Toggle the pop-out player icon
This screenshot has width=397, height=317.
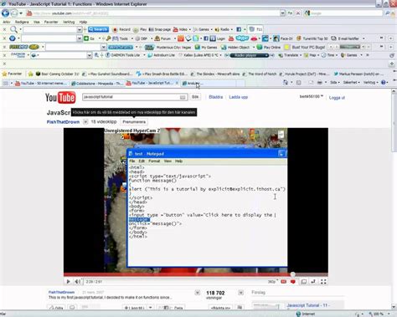click(303, 282)
